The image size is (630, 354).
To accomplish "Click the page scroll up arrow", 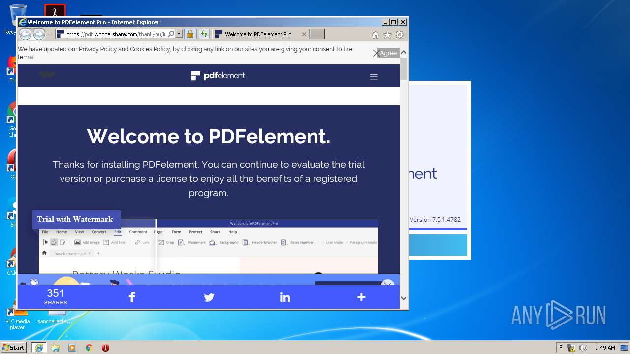I will click(404, 53).
